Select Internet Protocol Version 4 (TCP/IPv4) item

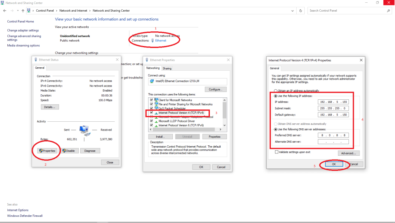[181, 113]
